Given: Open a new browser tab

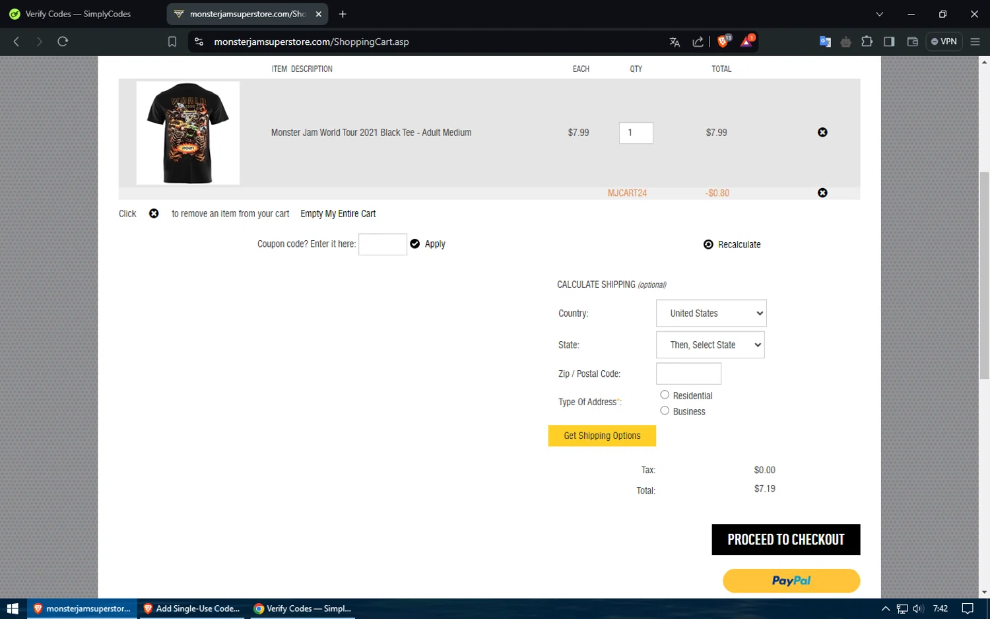Looking at the screenshot, I should [343, 14].
